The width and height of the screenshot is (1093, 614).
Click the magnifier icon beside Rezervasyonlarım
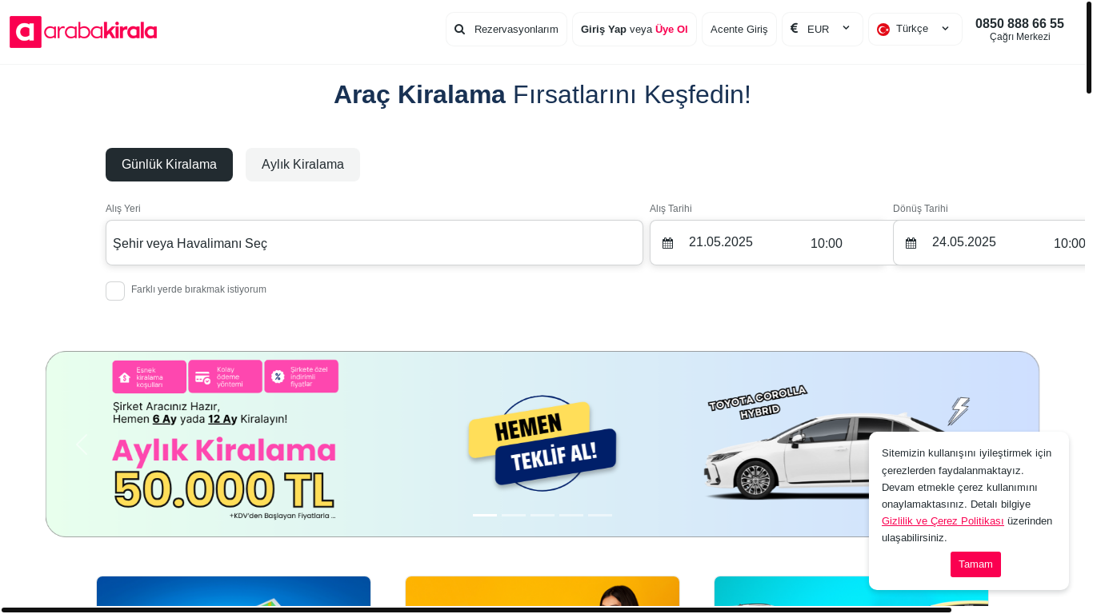tap(460, 30)
